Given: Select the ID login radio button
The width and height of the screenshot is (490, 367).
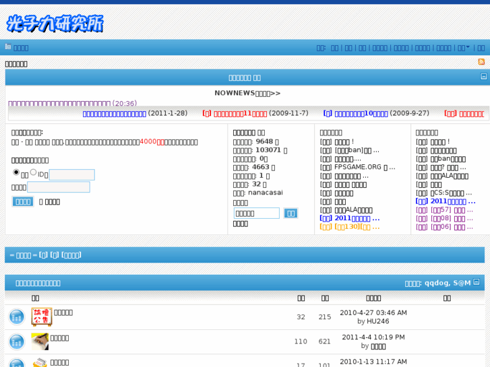Looking at the screenshot, I should tap(34, 172).
